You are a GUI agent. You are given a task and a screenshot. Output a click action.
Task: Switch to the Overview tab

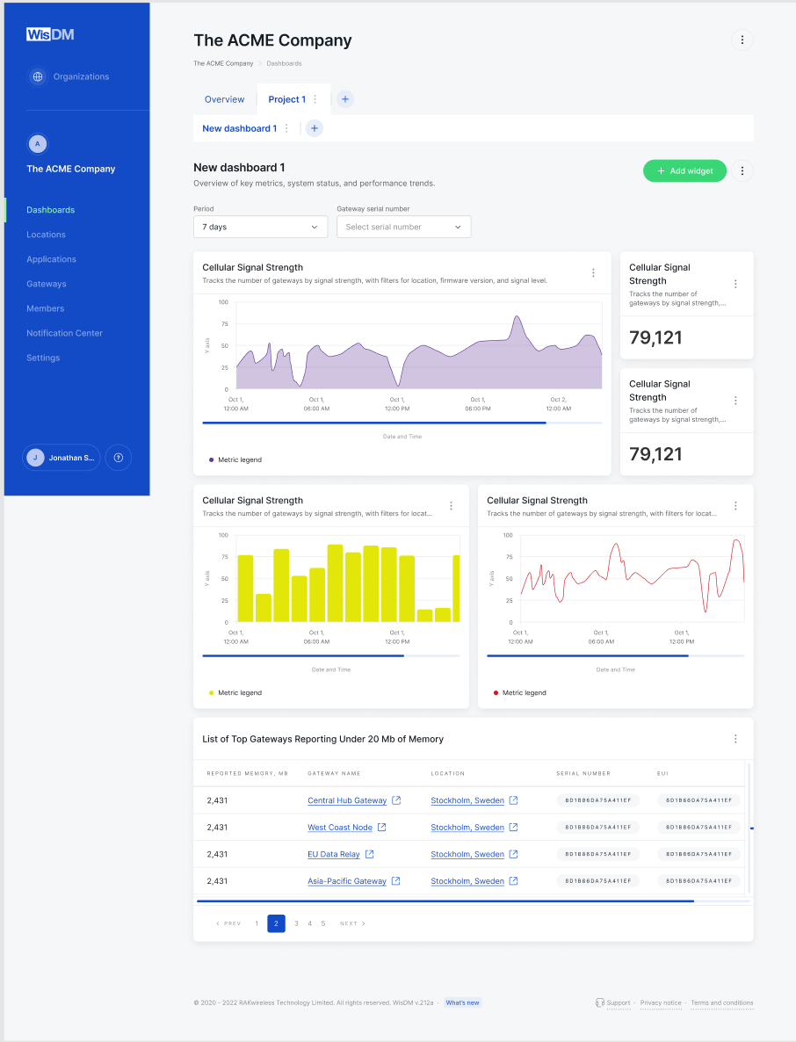[x=225, y=99]
